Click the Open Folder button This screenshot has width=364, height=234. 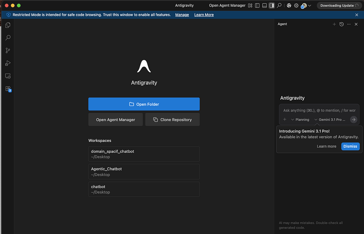(144, 104)
